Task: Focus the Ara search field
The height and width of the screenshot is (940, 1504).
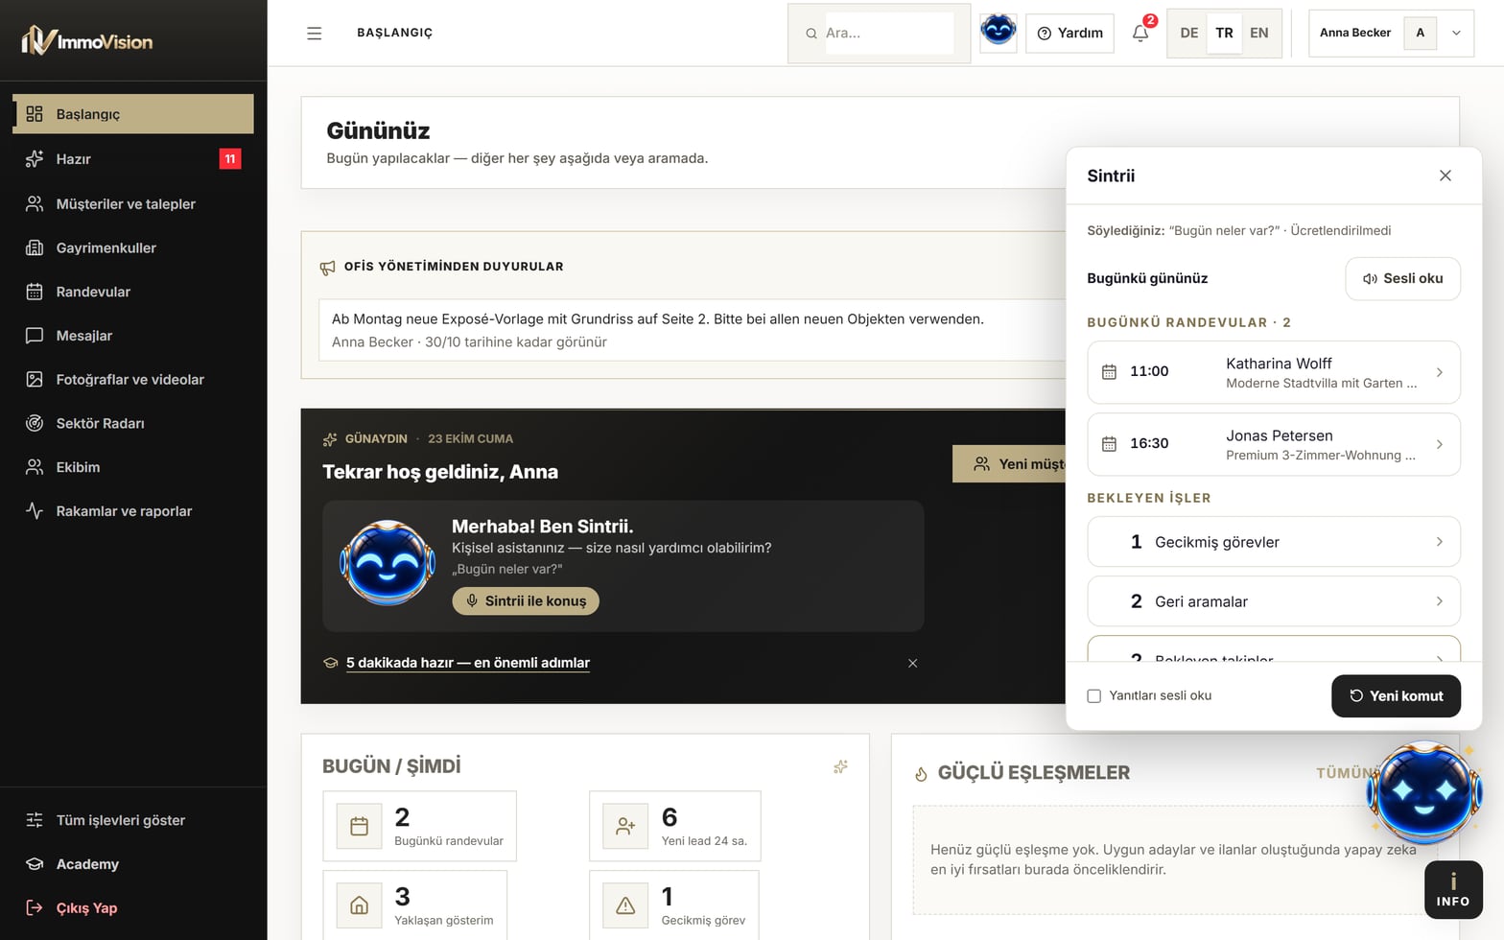Action: coord(888,33)
